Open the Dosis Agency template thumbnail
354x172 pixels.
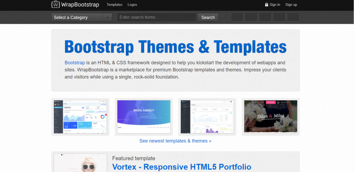pyautogui.click(x=144, y=117)
